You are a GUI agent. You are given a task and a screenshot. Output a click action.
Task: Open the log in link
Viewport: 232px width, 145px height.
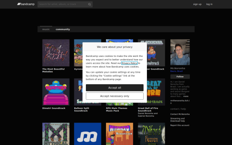pyautogui.click(x=209, y=4)
